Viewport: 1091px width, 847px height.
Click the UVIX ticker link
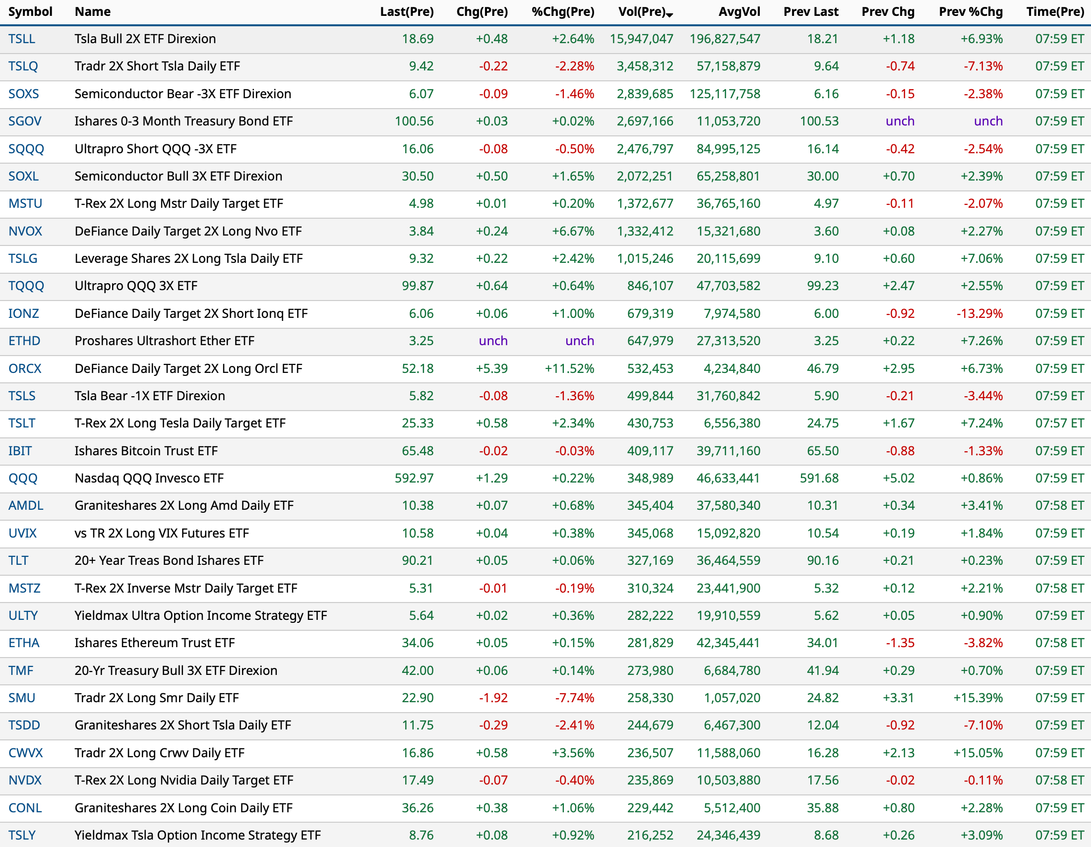click(22, 534)
